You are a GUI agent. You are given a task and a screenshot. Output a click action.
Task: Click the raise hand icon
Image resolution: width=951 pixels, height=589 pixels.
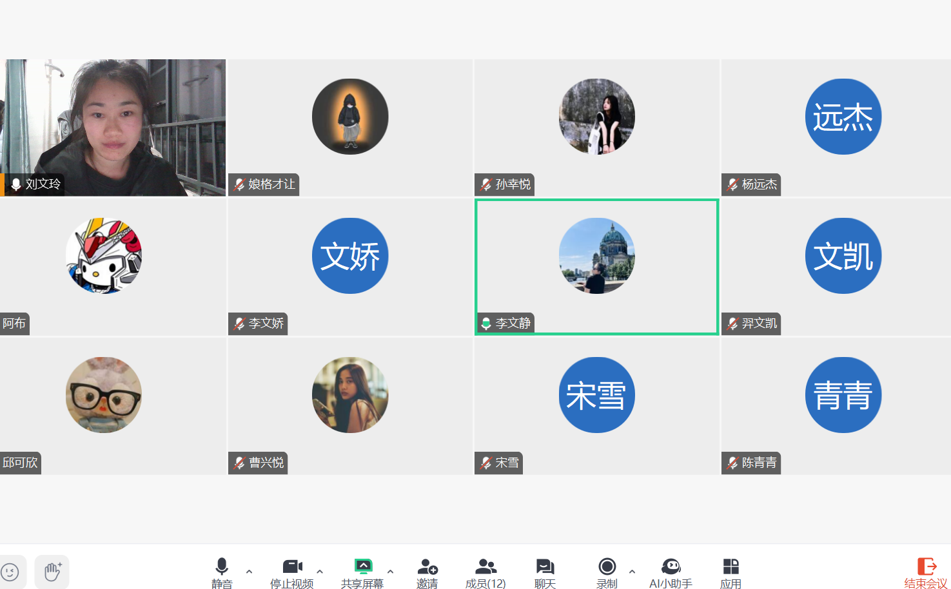[52, 572]
